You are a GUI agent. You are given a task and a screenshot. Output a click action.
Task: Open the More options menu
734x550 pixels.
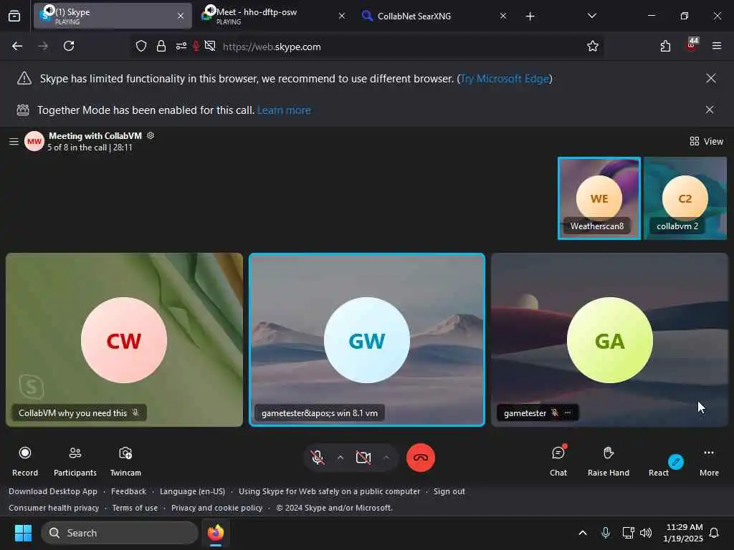click(x=709, y=460)
